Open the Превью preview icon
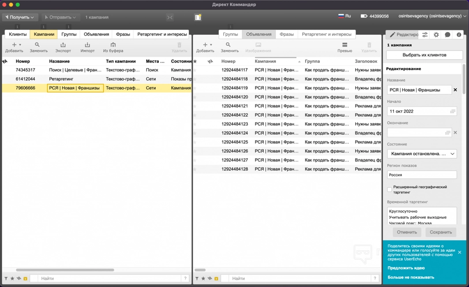Viewport: 469px width, 287px height. point(345,45)
